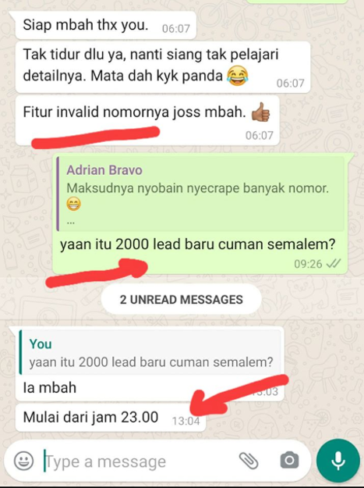Select the "Siap mbah thx you." message
The width and height of the screenshot is (364, 488).
pos(105,25)
